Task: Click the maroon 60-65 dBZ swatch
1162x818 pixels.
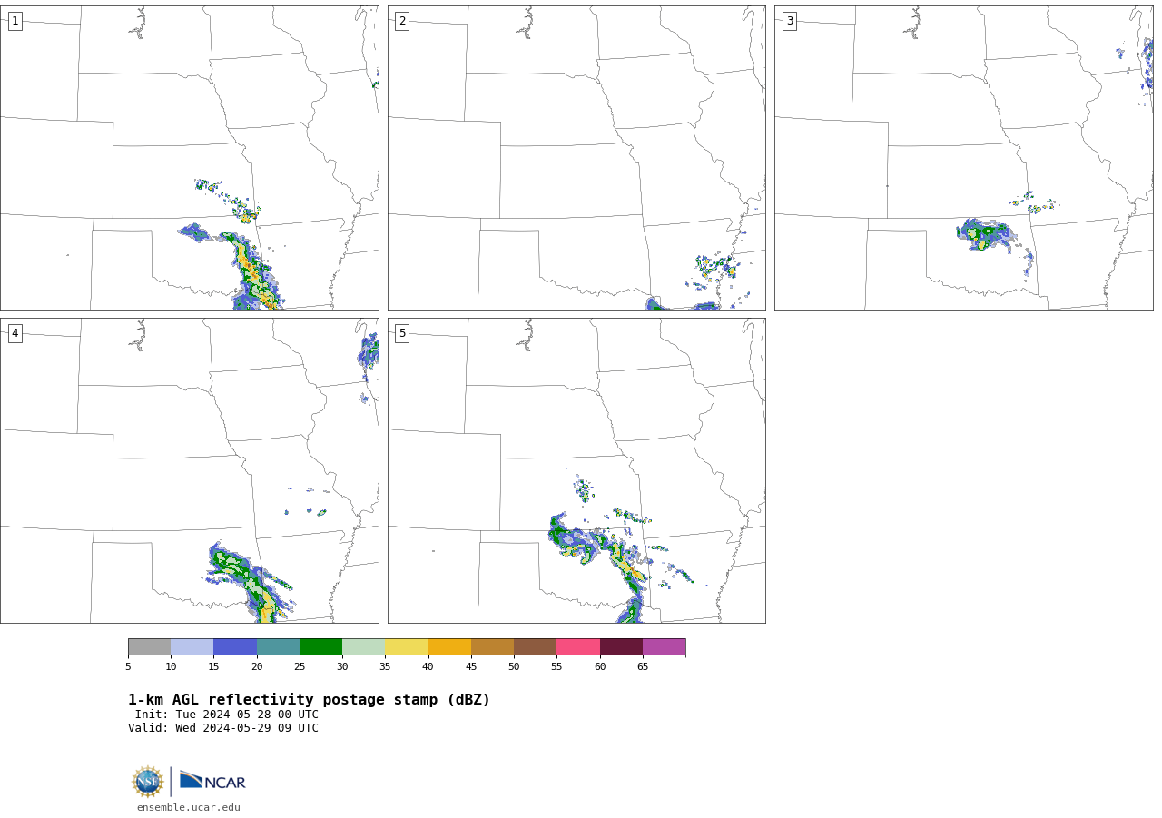Action: tap(621, 647)
